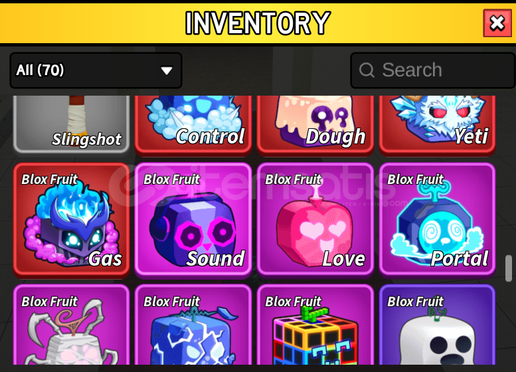Choose the Love Blox Fruit
This screenshot has width=516, height=372.
click(x=315, y=219)
